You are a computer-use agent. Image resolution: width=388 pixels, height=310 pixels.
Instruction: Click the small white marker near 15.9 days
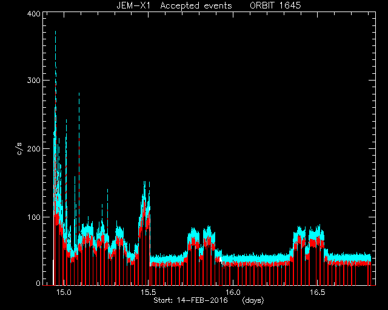tap(221, 259)
